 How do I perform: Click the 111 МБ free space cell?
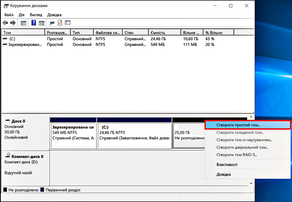(x=190, y=45)
